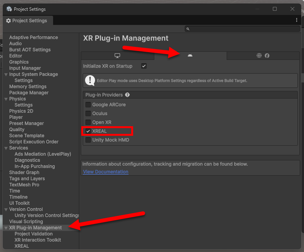Collapse the XR Plug-in Management group
This screenshot has width=304, height=252.
pyautogui.click(x=6, y=228)
